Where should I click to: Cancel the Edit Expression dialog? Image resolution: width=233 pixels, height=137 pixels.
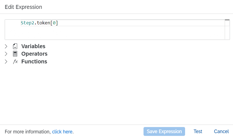(221, 131)
